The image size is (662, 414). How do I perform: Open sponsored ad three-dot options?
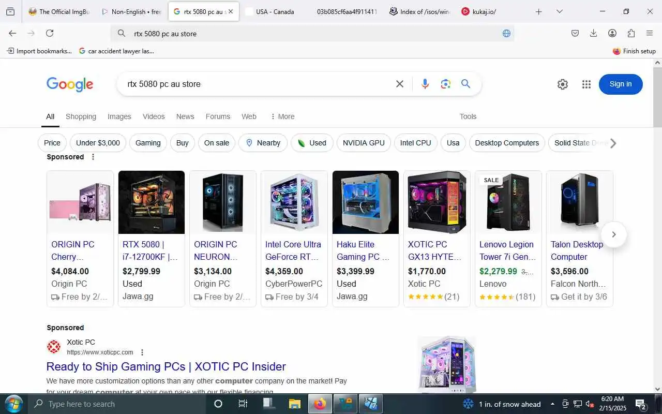click(x=93, y=157)
